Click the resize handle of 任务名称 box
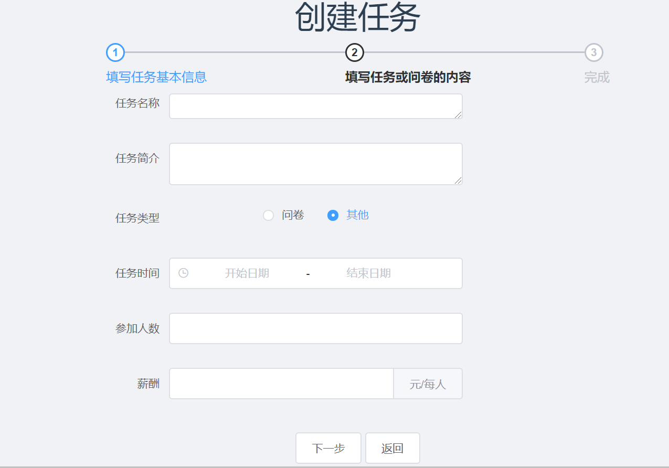Image resolution: width=669 pixels, height=468 pixels. pyautogui.click(x=459, y=115)
